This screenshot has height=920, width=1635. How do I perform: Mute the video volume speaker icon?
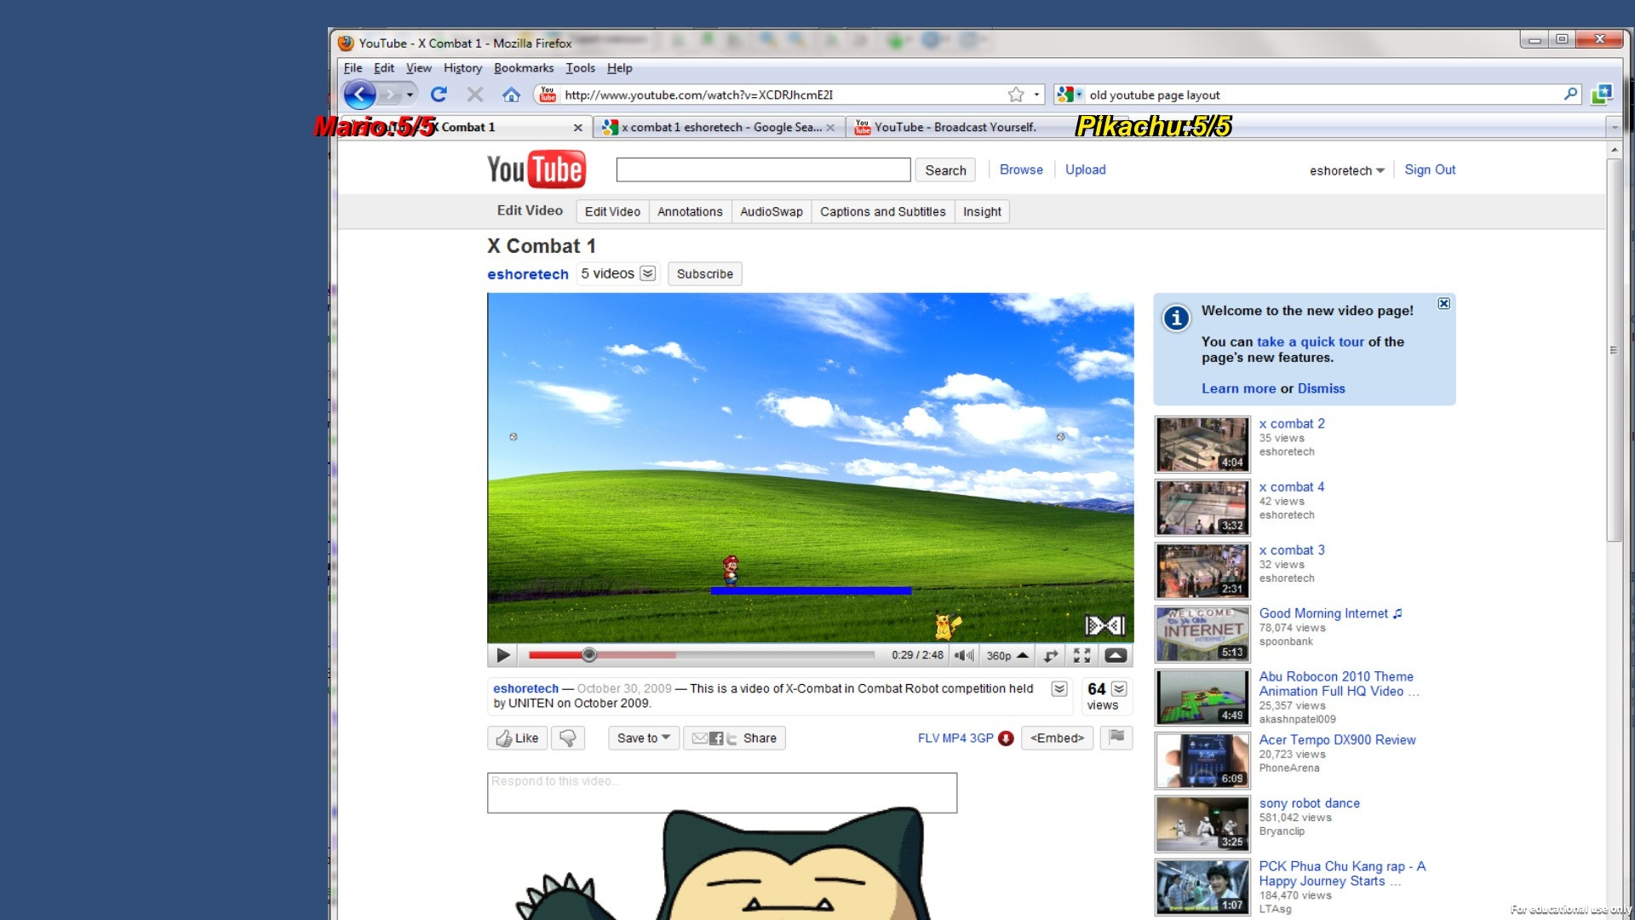coord(963,655)
